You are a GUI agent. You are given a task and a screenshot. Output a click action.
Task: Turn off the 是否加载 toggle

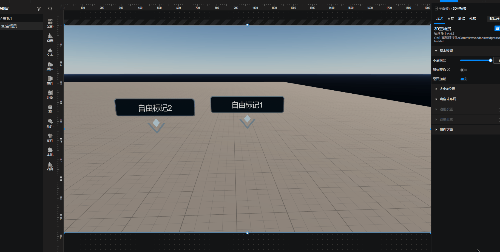(464, 79)
